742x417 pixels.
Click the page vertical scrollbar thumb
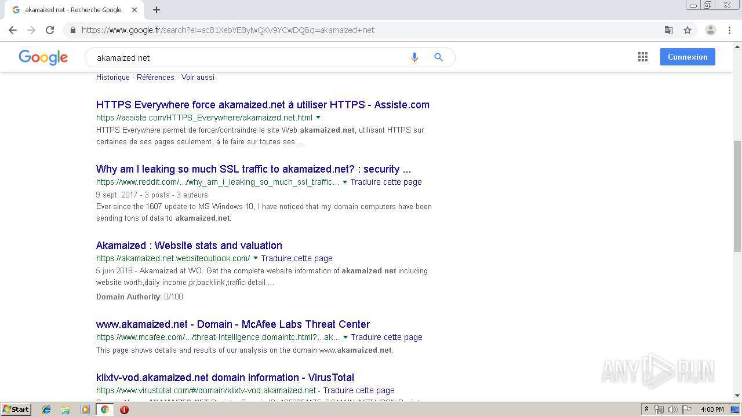pyautogui.click(x=737, y=196)
